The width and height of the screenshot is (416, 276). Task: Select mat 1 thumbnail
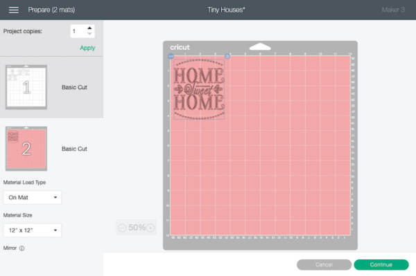point(26,87)
